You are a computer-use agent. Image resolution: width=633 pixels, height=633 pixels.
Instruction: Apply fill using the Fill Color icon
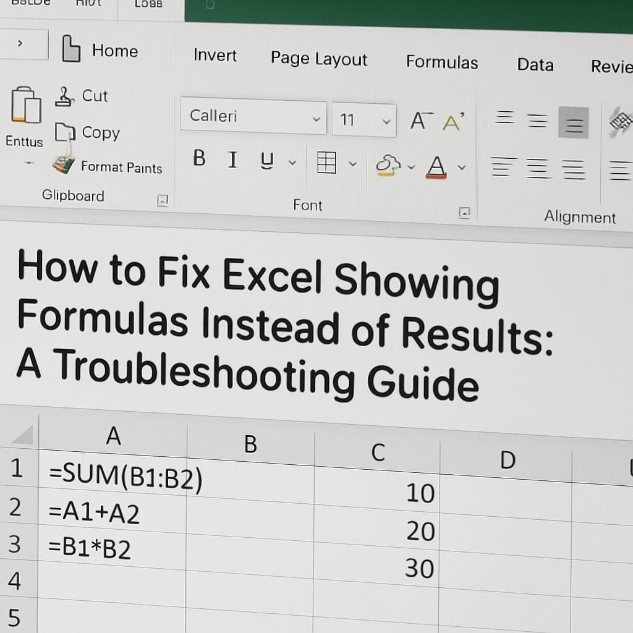click(389, 163)
